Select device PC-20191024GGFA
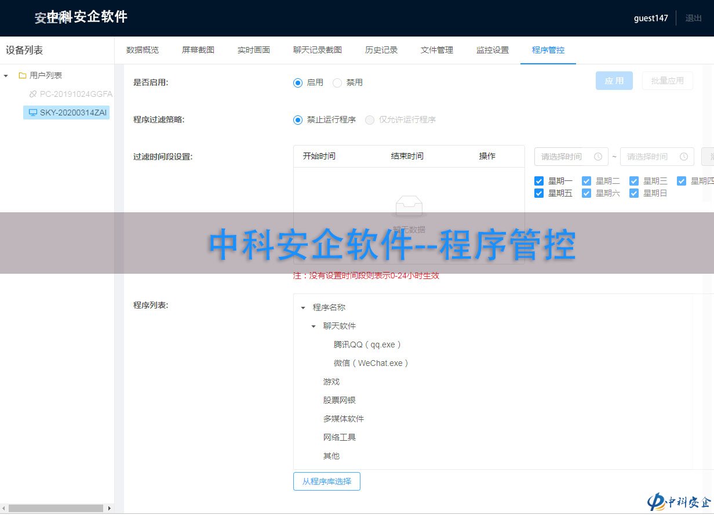The width and height of the screenshot is (714, 515). tap(76, 94)
